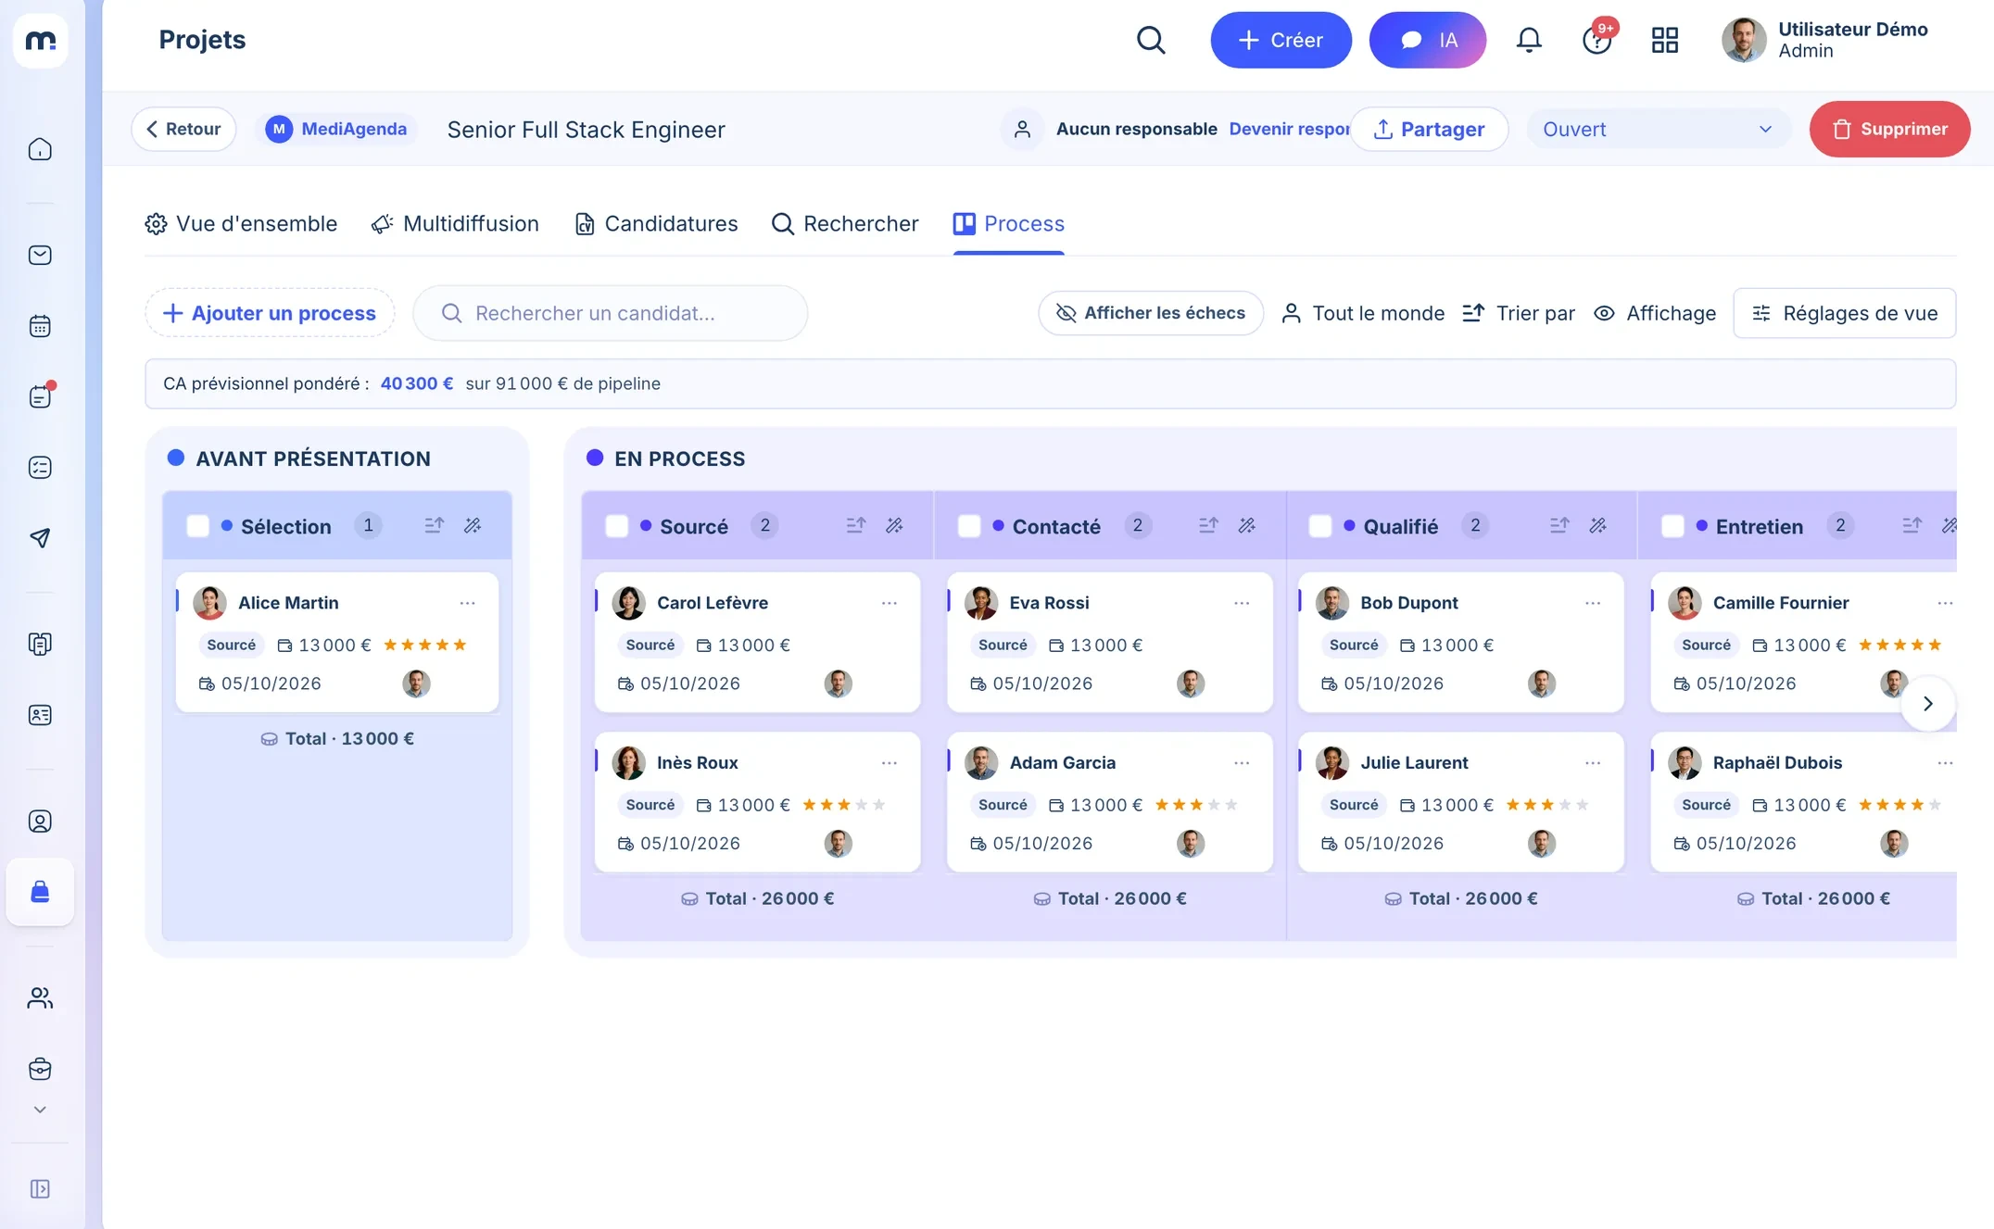Click sort icon in Contacté column header
The height and width of the screenshot is (1229, 1994).
[x=1208, y=525]
